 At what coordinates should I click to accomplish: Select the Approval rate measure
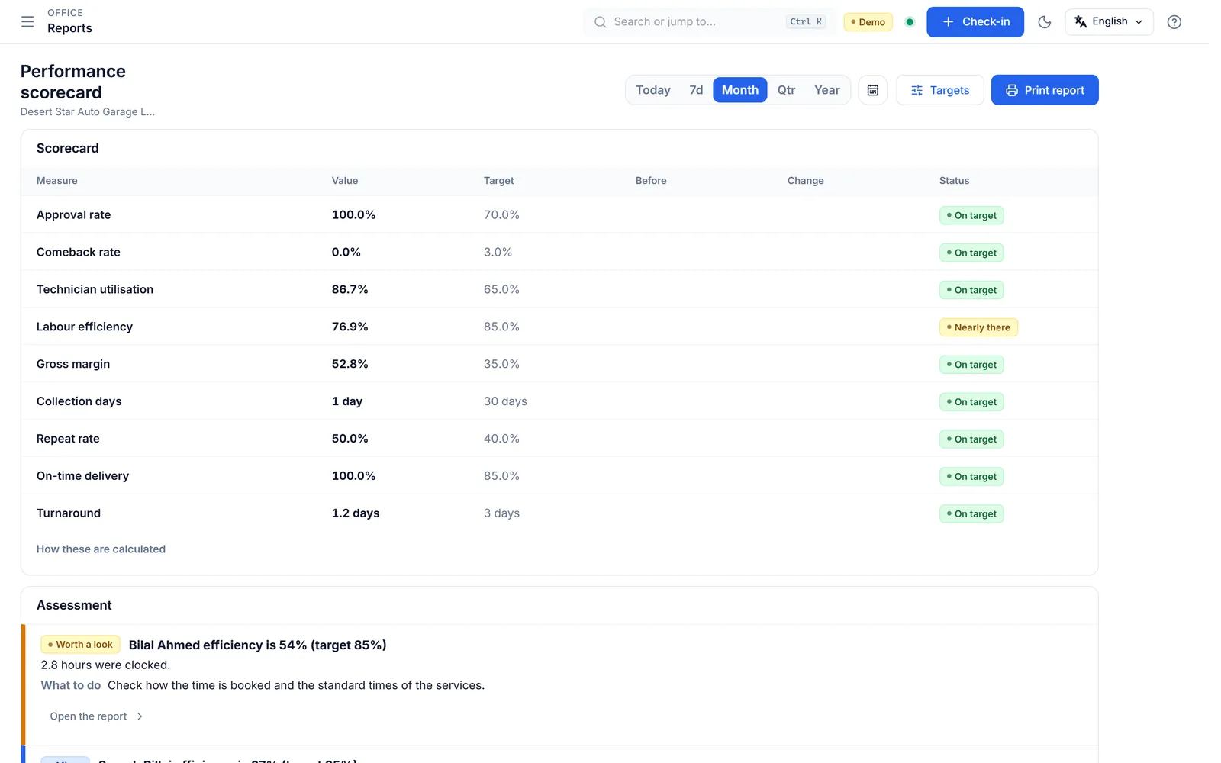tap(73, 215)
